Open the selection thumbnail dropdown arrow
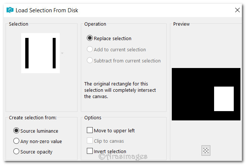246x165 pixels. (62, 53)
